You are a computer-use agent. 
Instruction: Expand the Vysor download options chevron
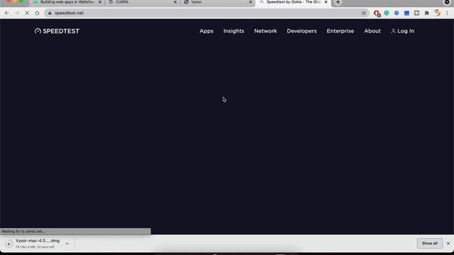click(67, 244)
